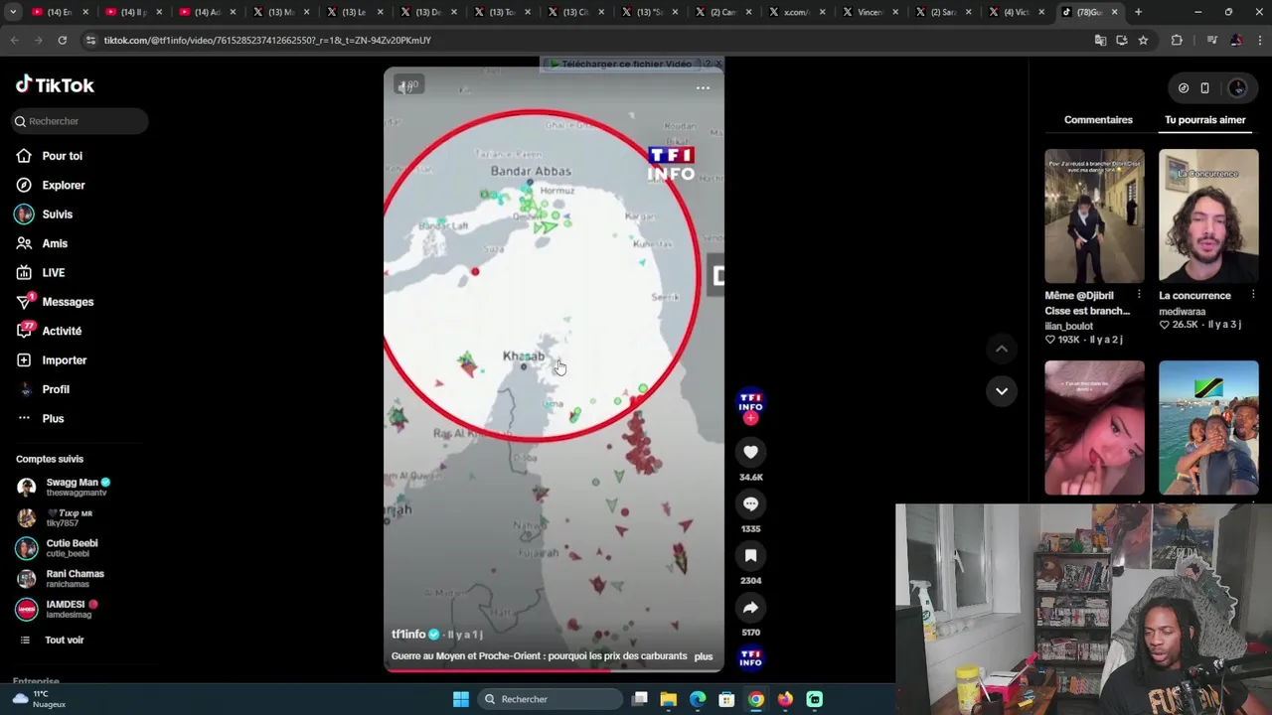Share the video with arrow icon
This screenshot has height=715, width=1272.
click(750, 607)
